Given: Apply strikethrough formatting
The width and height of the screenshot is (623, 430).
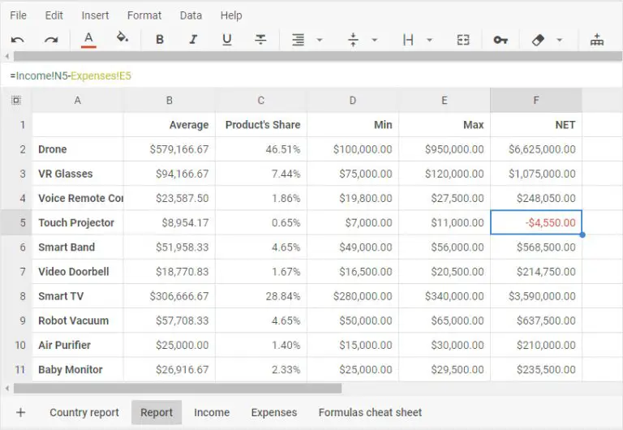Looking at the screenshot, I should [x=260, y=39].
